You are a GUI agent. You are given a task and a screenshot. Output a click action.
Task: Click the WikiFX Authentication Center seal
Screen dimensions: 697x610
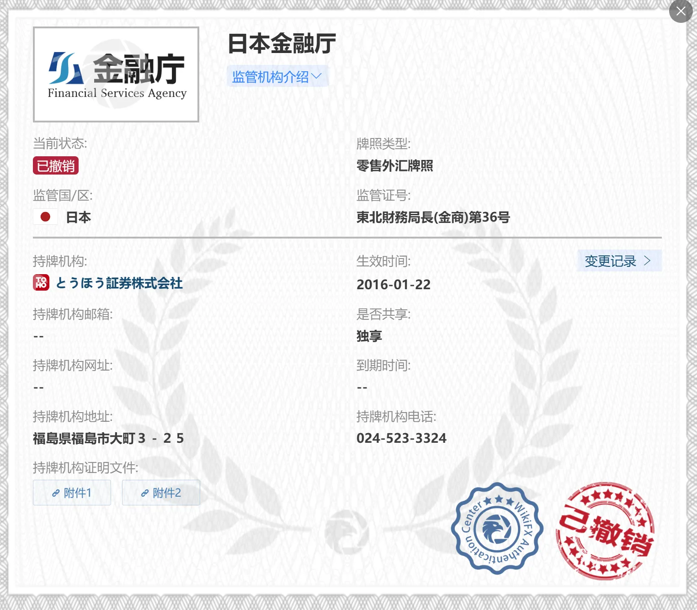tap(497, 528)
